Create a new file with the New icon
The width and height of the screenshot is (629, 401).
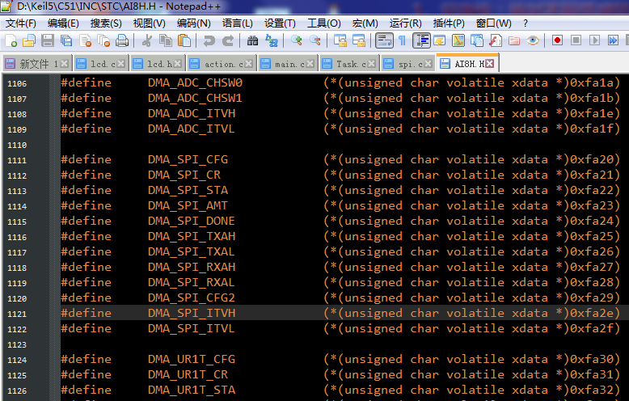pos(11,41)
